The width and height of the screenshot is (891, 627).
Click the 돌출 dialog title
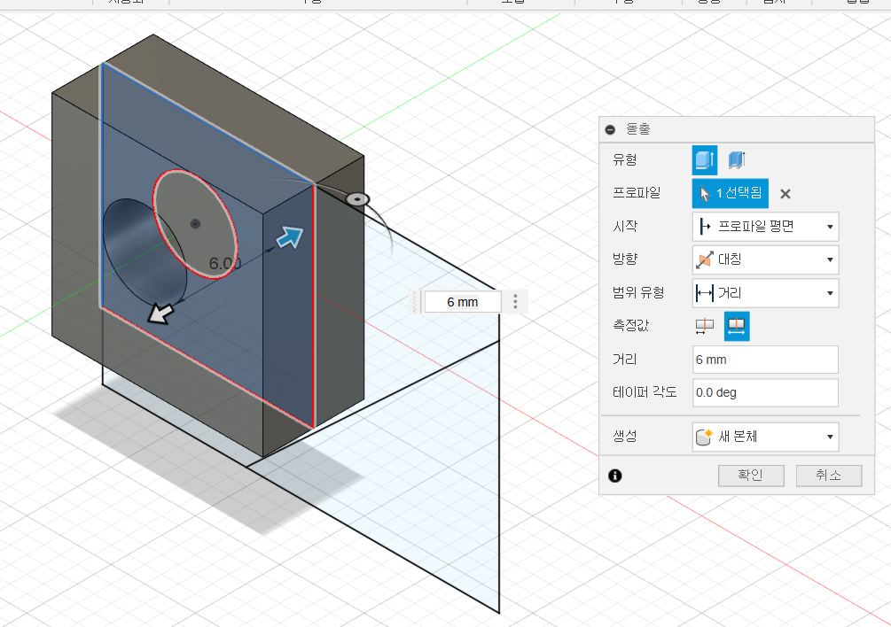click(x=637, y=128)
